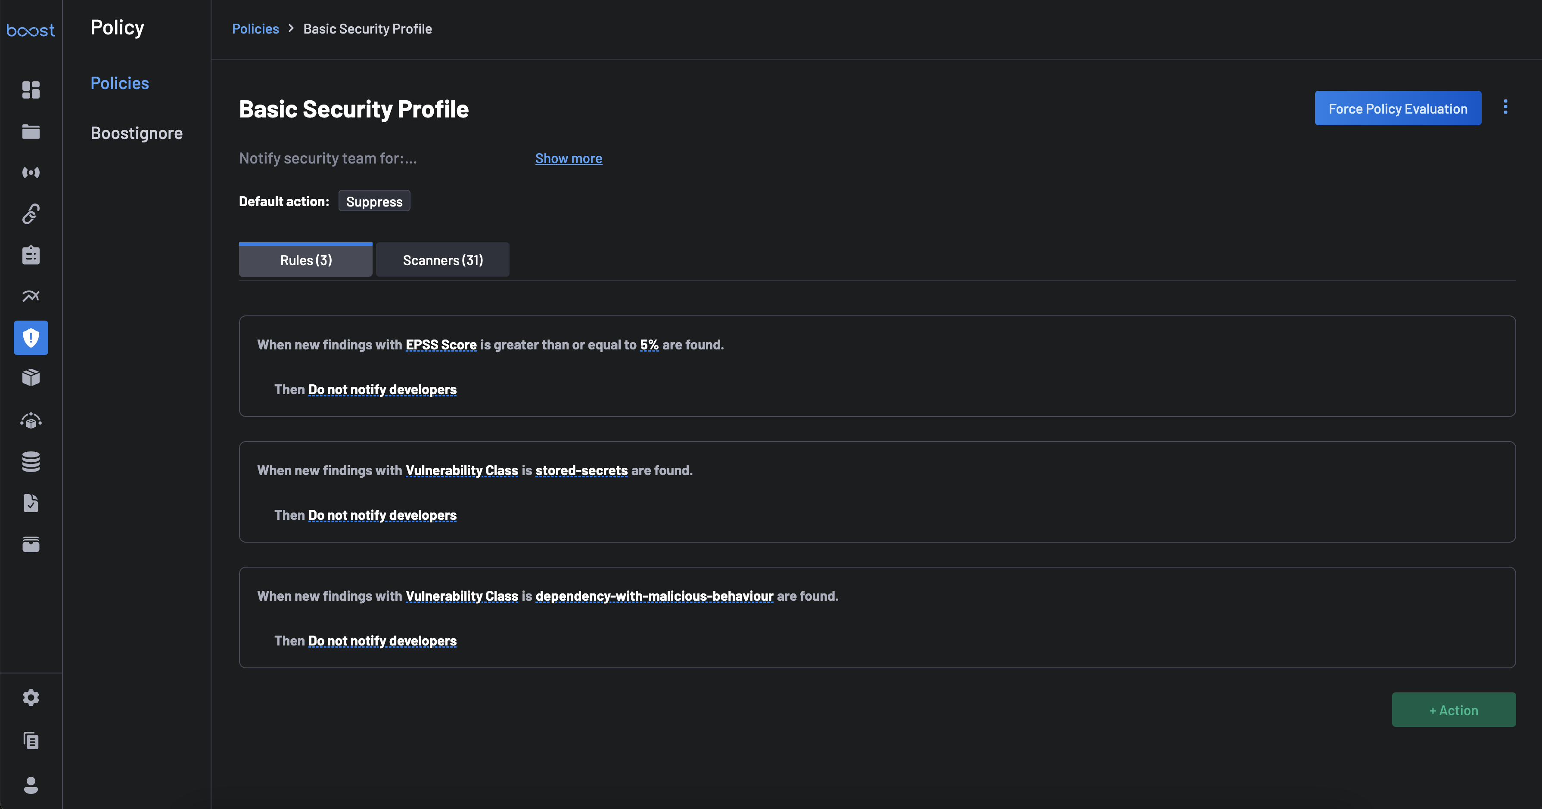This screenshot has height=809, width=1542.
Task: Click the Basic Security Profile breadcrumb text
Action: tap(367, 29)
